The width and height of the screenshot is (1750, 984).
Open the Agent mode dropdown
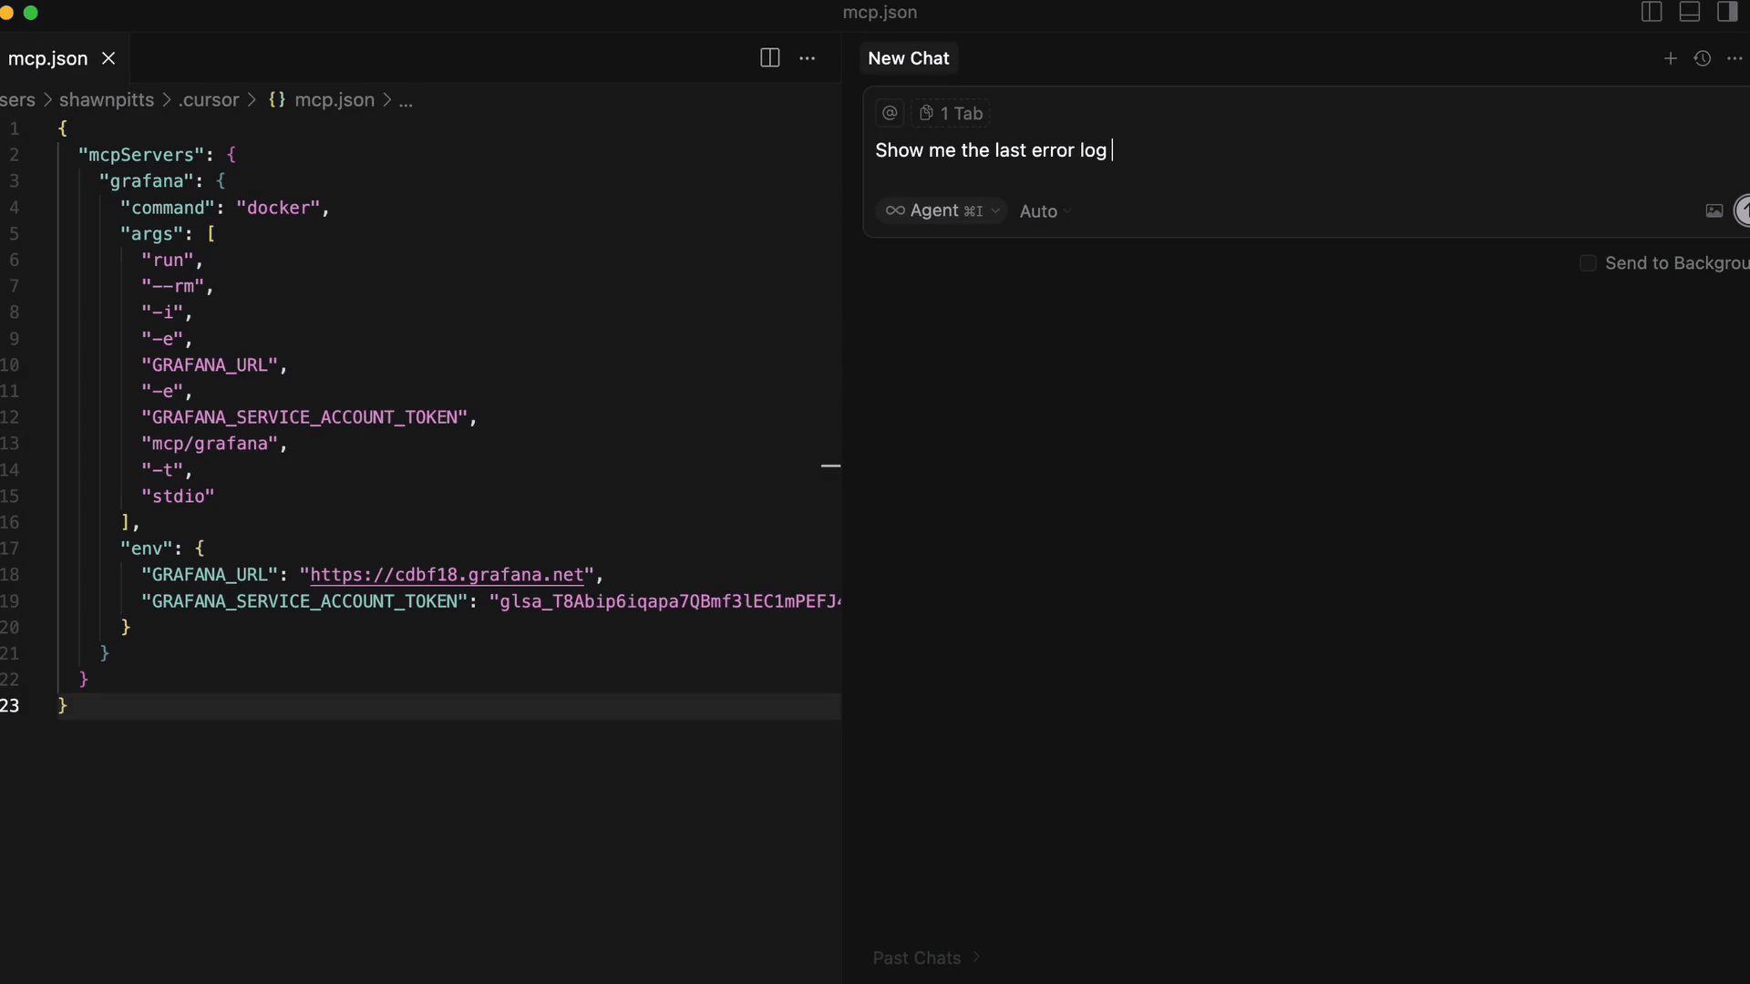pyautogui.click(x=942, y=210)
